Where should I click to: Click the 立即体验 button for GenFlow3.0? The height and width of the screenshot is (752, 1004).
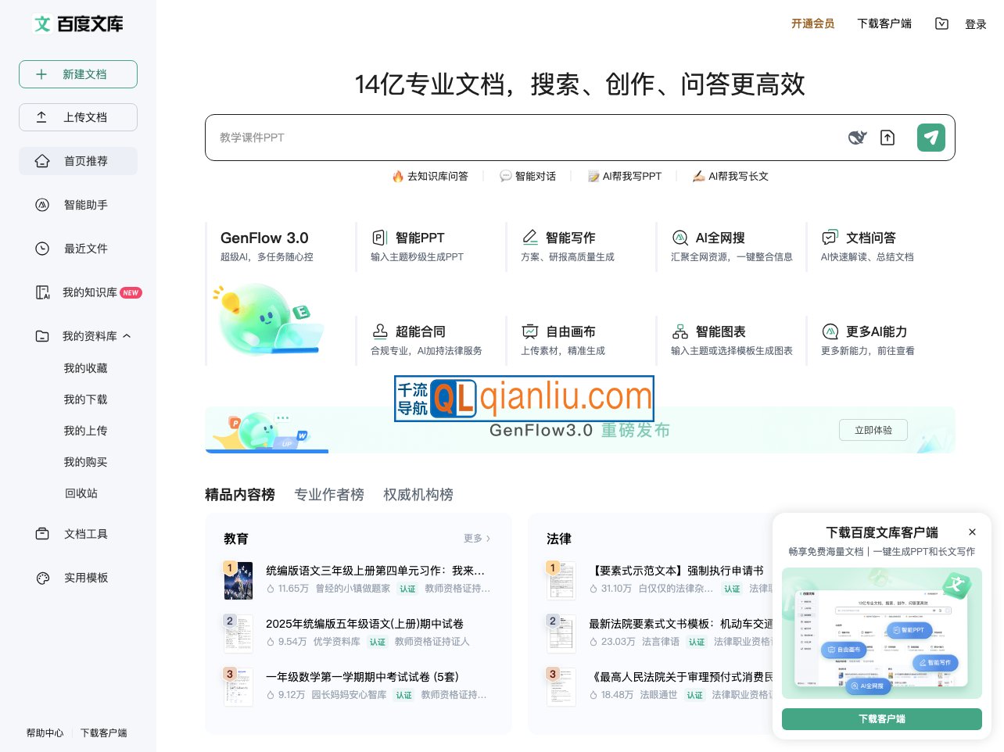[873, 430]
